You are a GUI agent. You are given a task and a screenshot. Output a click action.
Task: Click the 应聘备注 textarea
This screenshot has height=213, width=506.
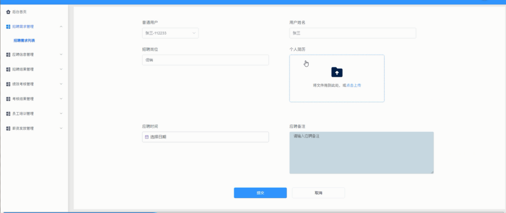(361, 153)
